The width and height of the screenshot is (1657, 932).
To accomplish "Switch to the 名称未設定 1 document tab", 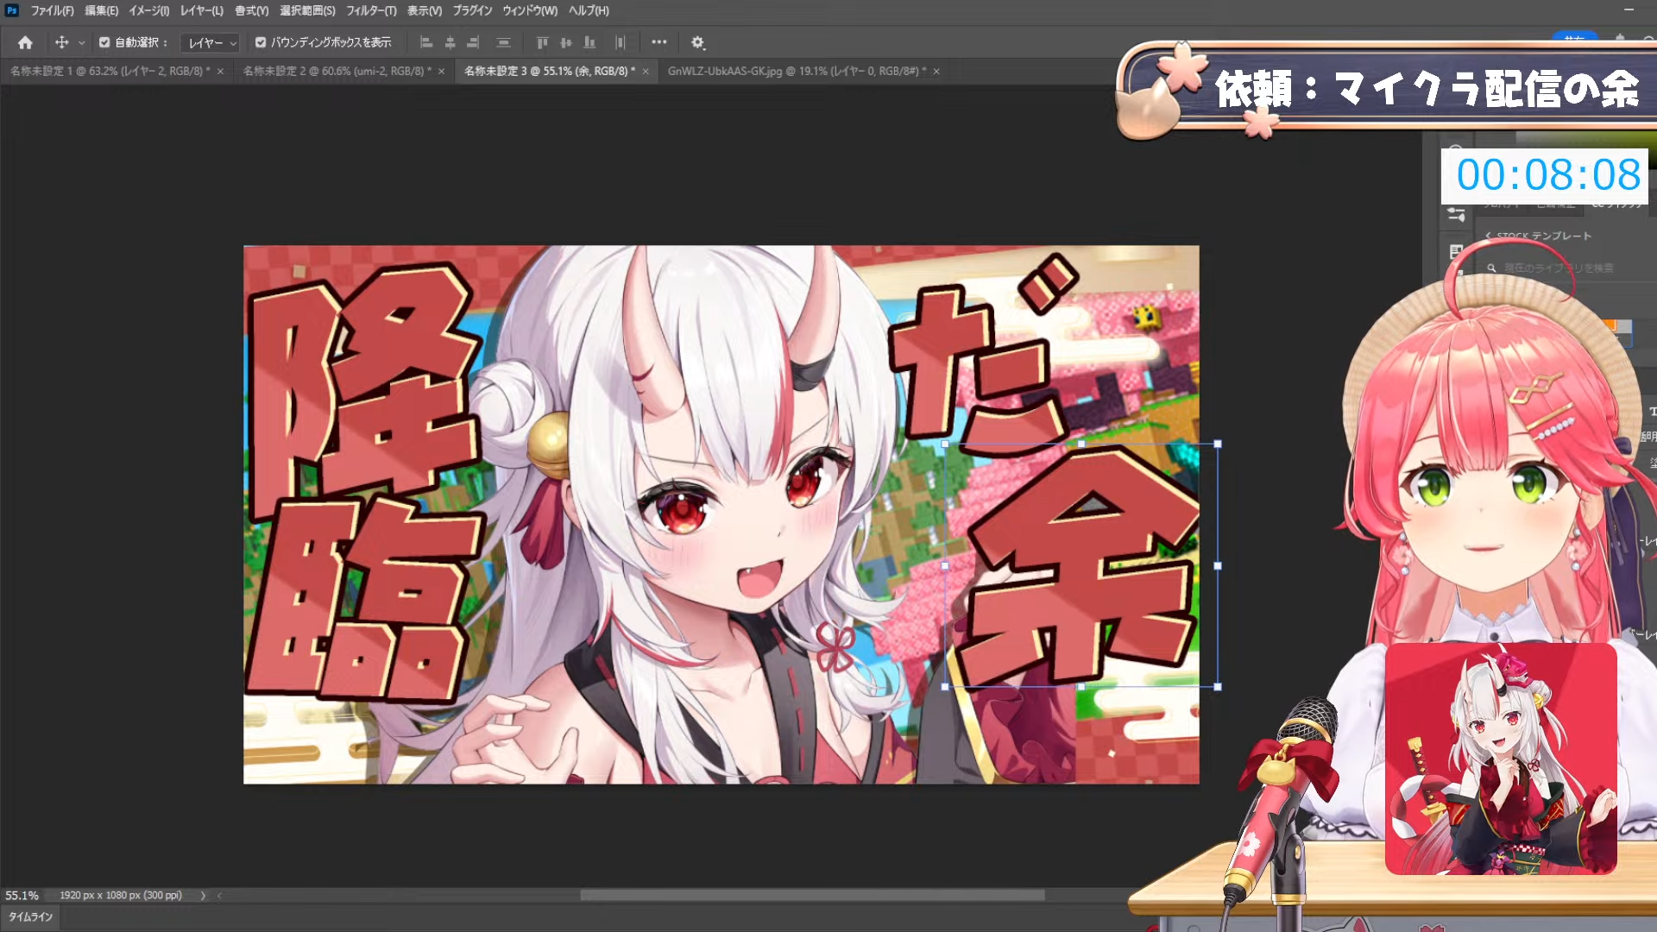I will click(110, 71).
